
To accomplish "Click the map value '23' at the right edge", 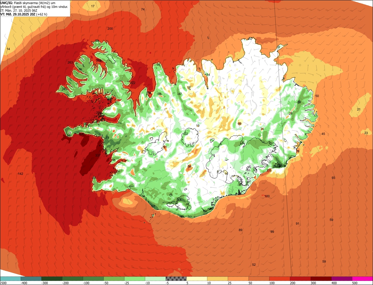I will (366, 133).
